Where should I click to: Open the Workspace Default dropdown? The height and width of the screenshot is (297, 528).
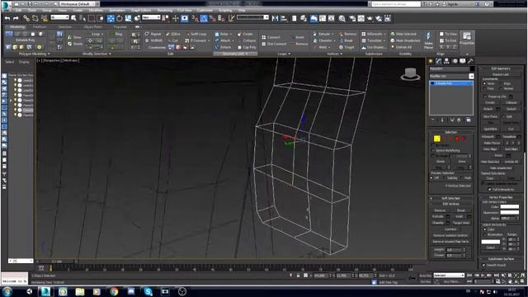78,4
